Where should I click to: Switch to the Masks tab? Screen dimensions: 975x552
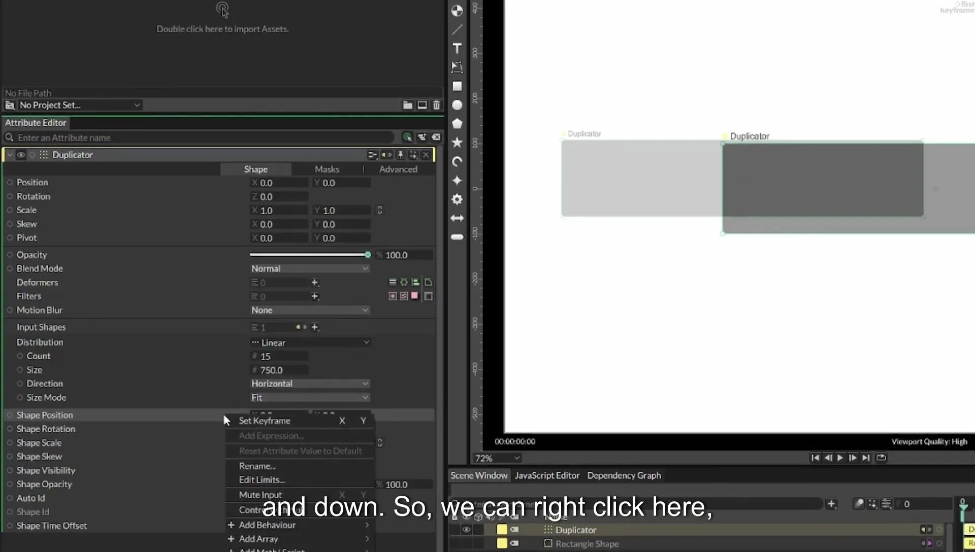coord(327,169)
